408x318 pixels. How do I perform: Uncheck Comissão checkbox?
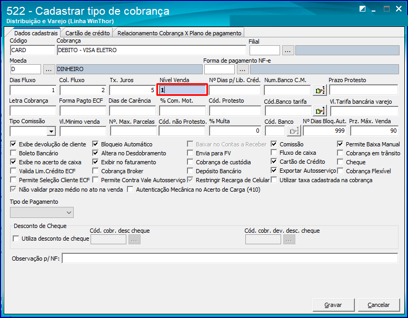coord(274,144)
